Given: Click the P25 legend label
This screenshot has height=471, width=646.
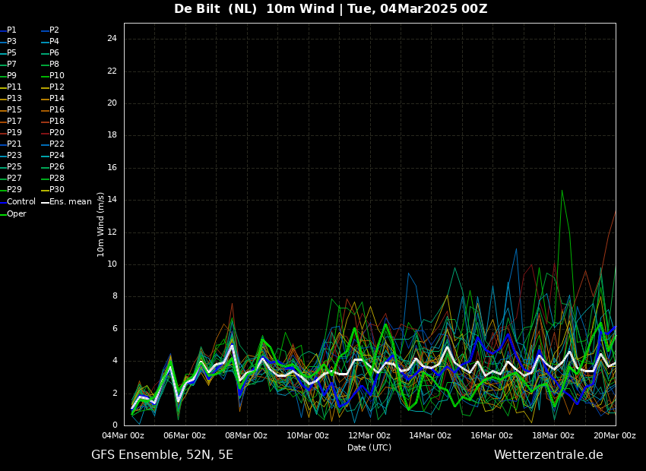Looking at the screenshot, I should [x=14, y=166].
